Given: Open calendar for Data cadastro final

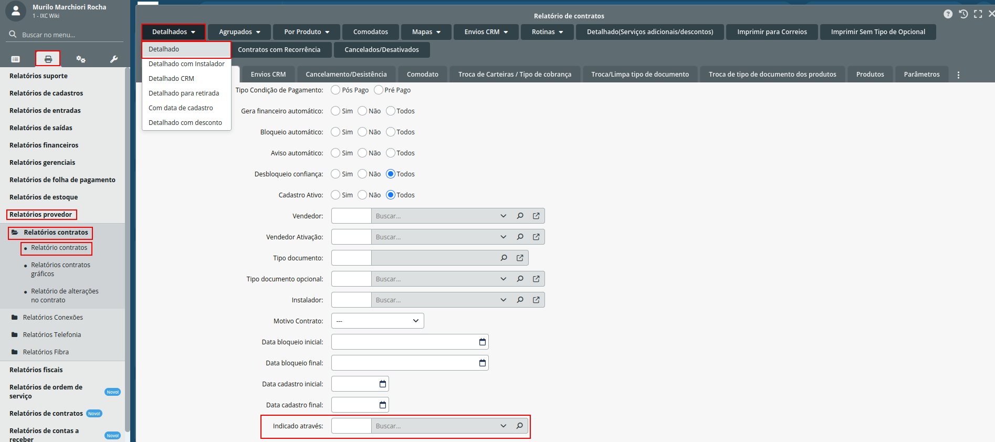Looking at the screenshot, I should [x=382, y=405].
